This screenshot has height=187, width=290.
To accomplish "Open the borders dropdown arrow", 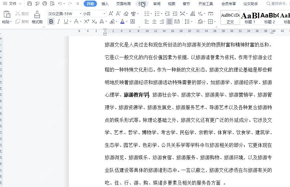I will [215, 22].
